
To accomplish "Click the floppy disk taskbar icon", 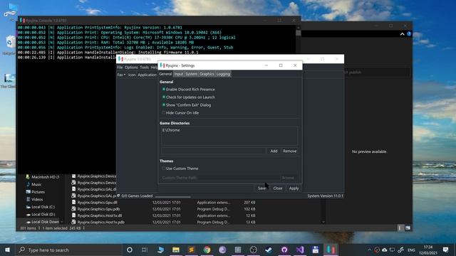I will pos(315,250).
